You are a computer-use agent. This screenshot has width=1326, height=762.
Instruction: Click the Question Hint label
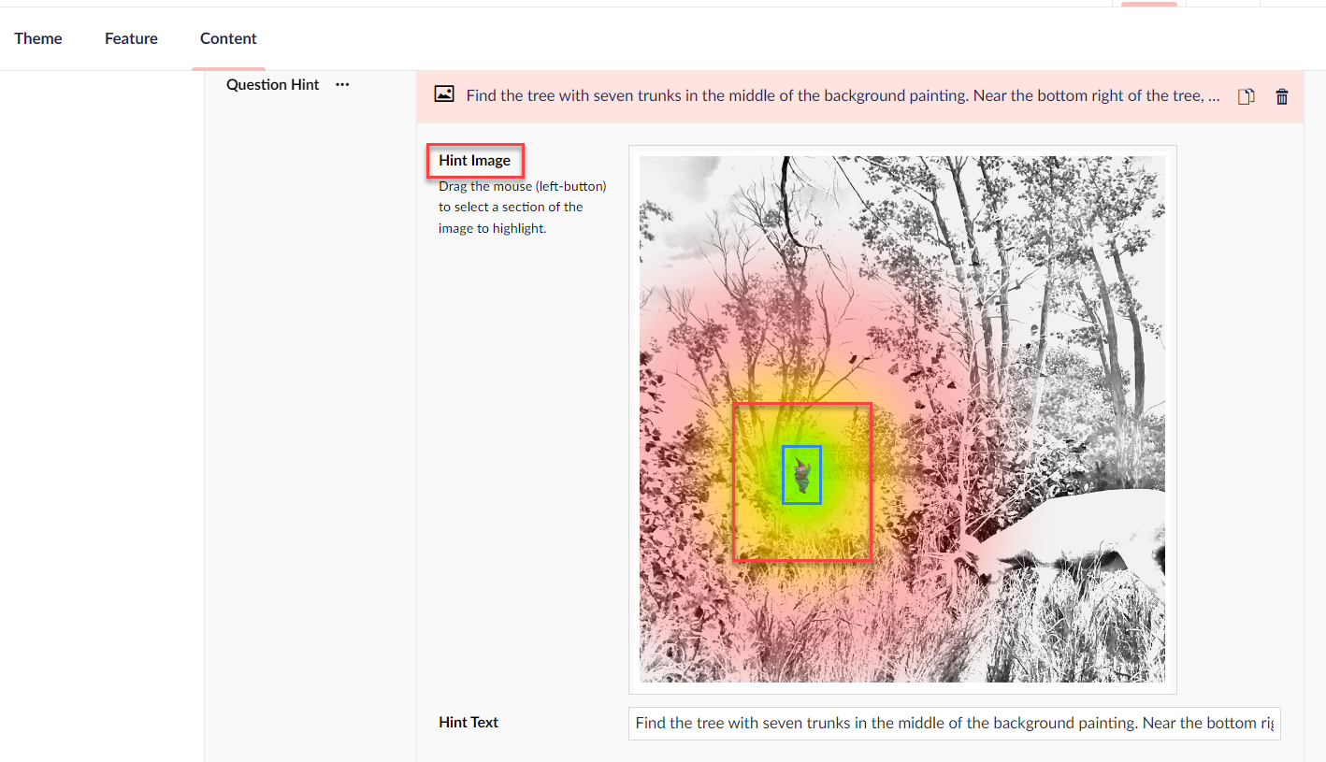point(273,84)
